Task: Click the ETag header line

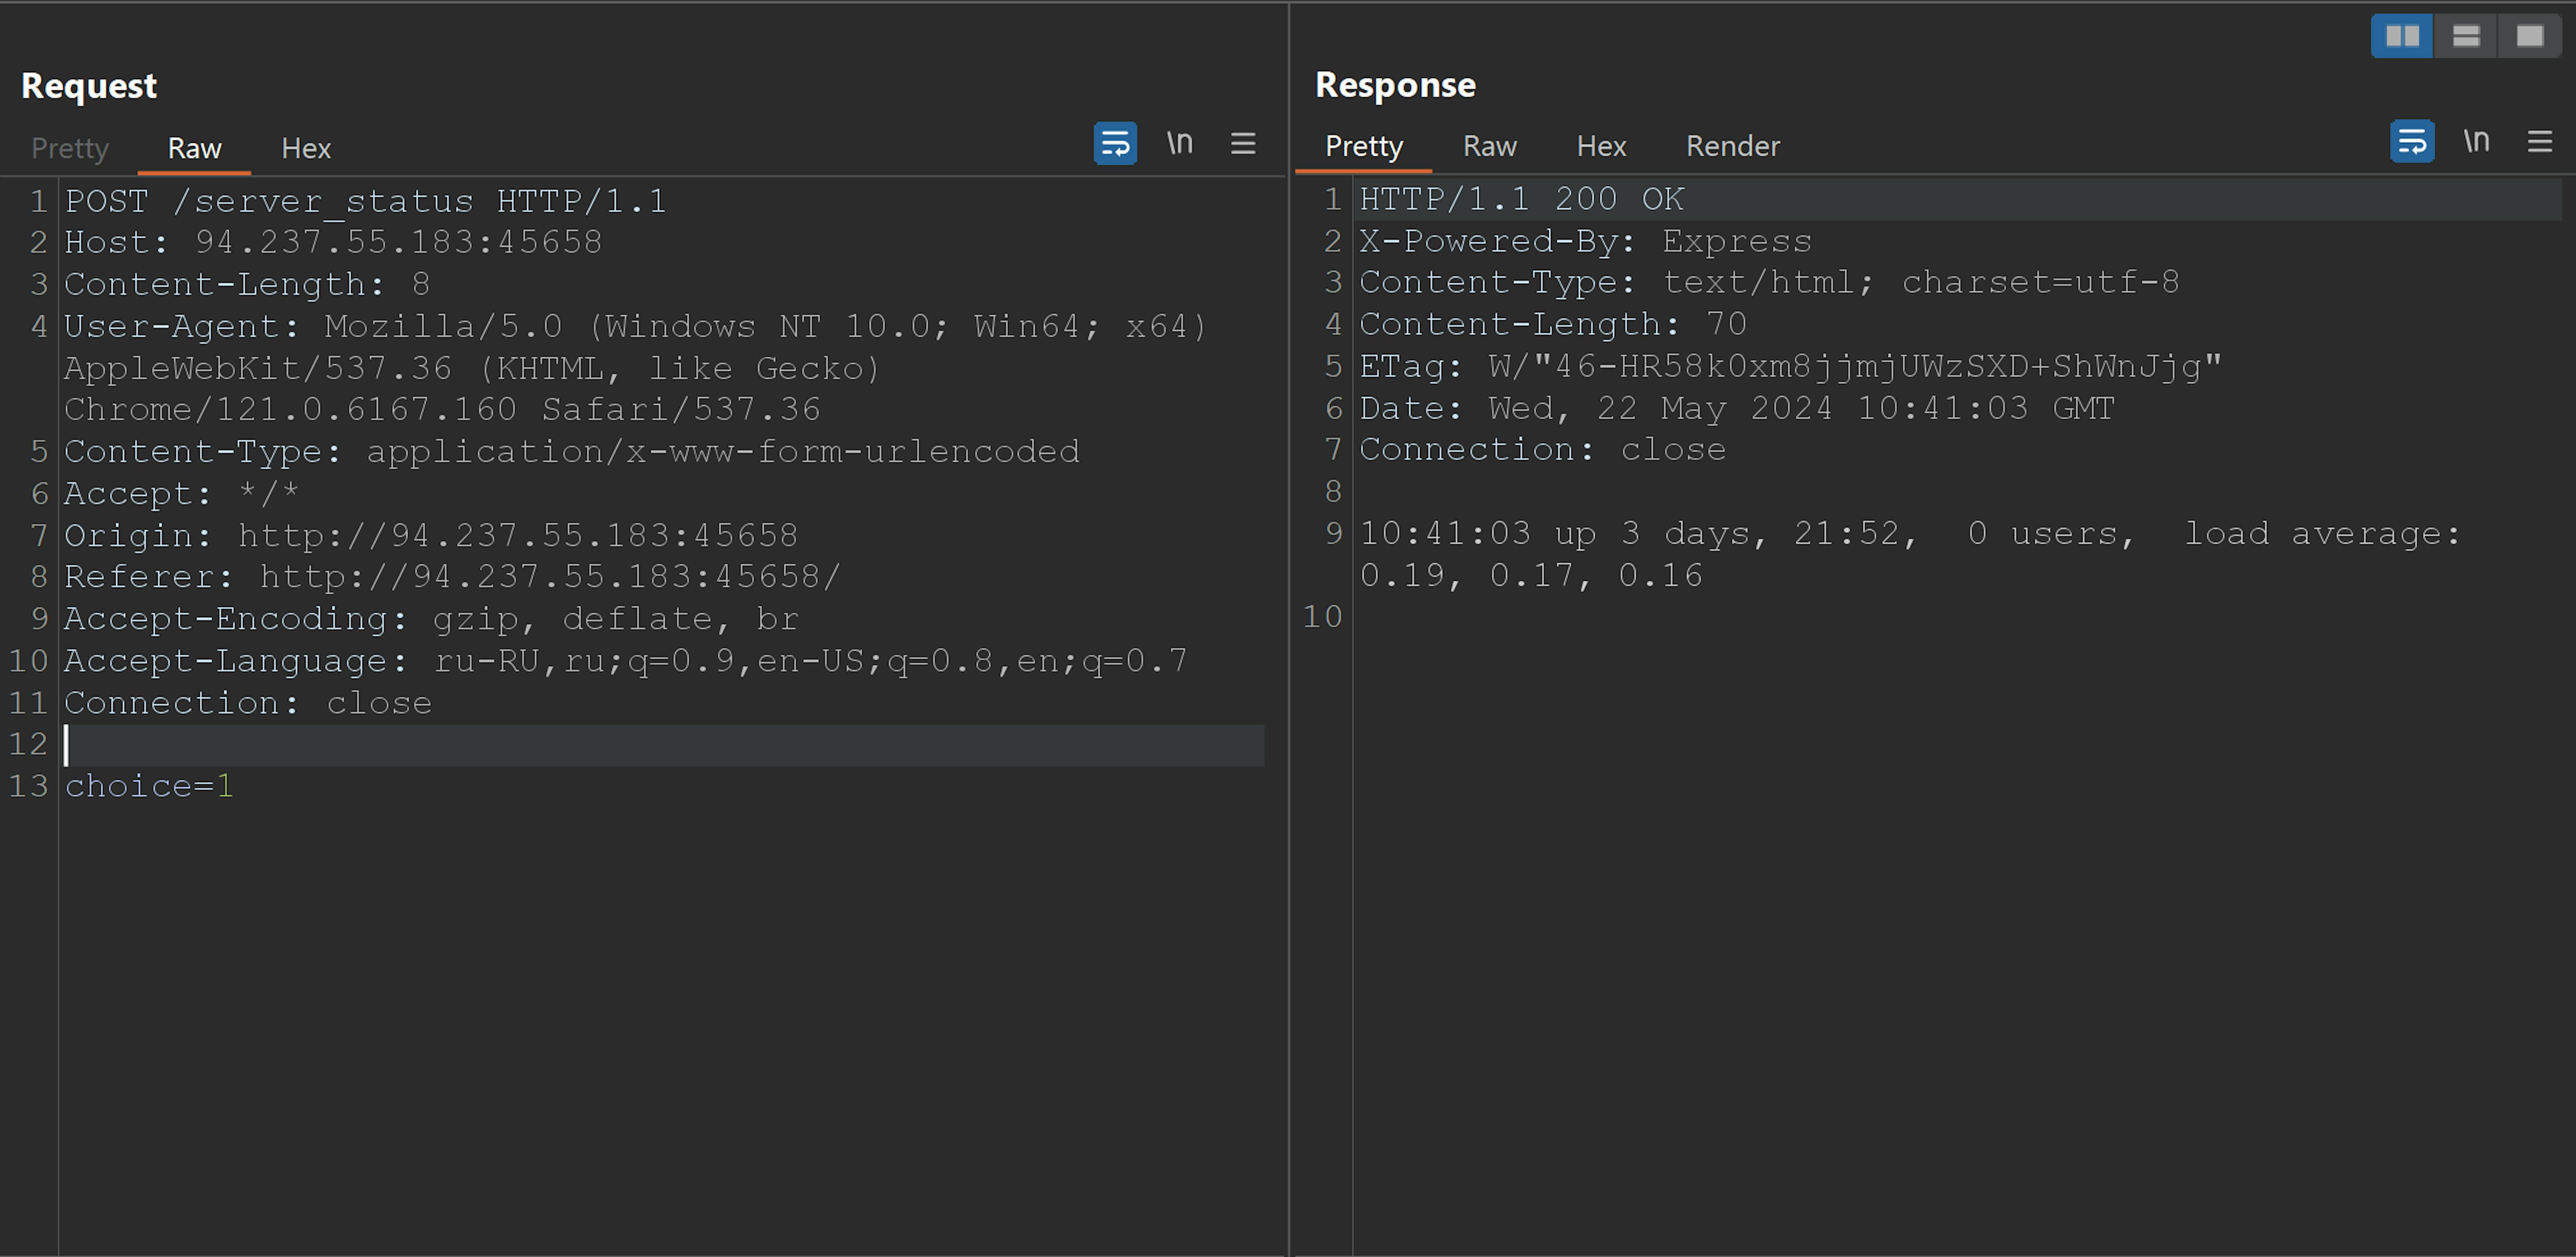Action: click(1790, 367)
